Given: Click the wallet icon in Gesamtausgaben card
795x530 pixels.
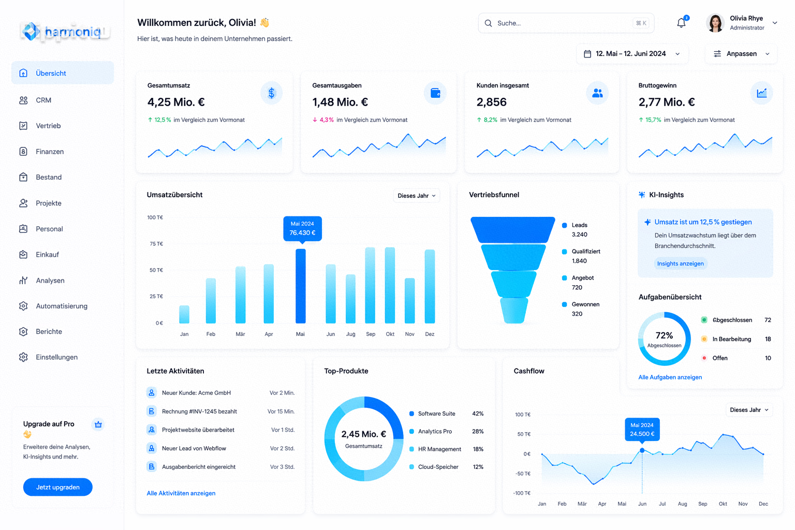Looking at the screenshot, I should click(435, 93).
